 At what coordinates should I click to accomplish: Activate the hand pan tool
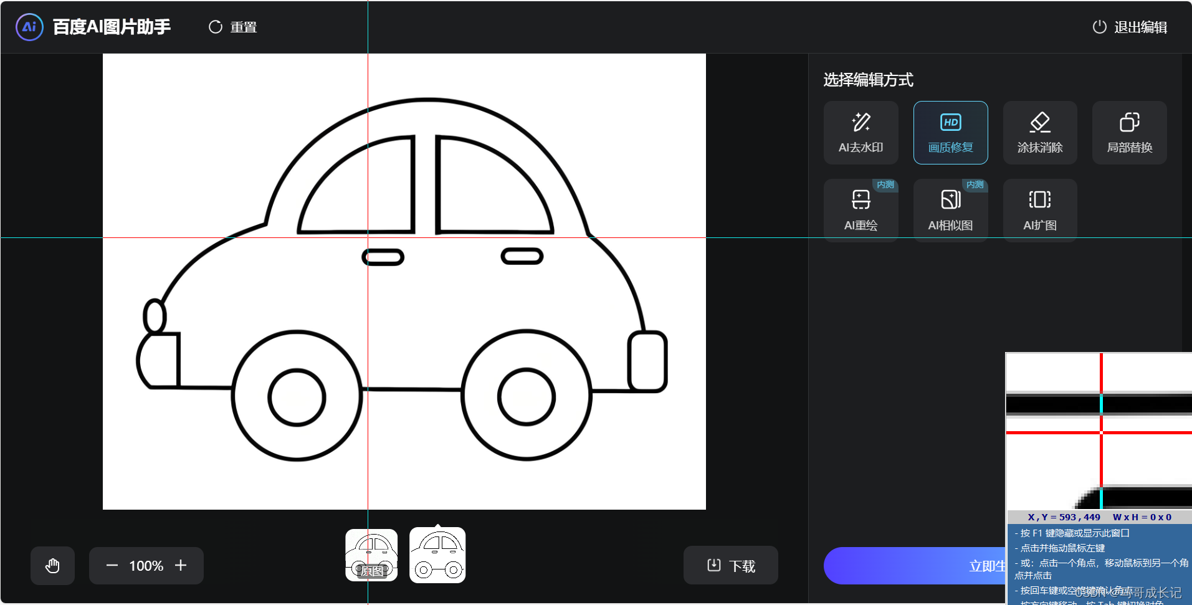[52, 566]
